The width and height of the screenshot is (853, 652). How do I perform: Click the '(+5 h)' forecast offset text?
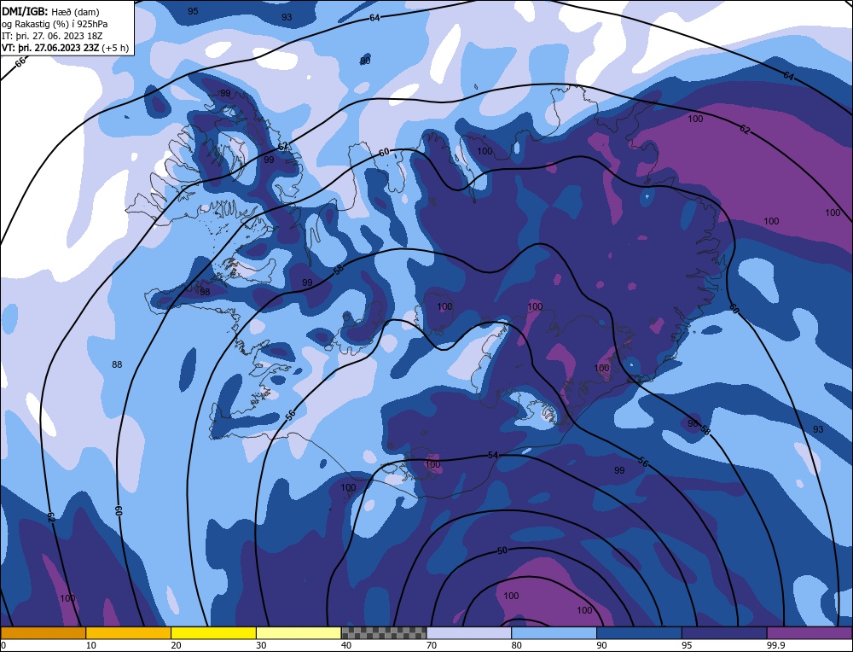click(116, 48)
